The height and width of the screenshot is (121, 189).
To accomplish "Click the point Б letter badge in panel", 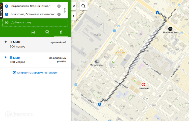I will [x=7, y=14].
